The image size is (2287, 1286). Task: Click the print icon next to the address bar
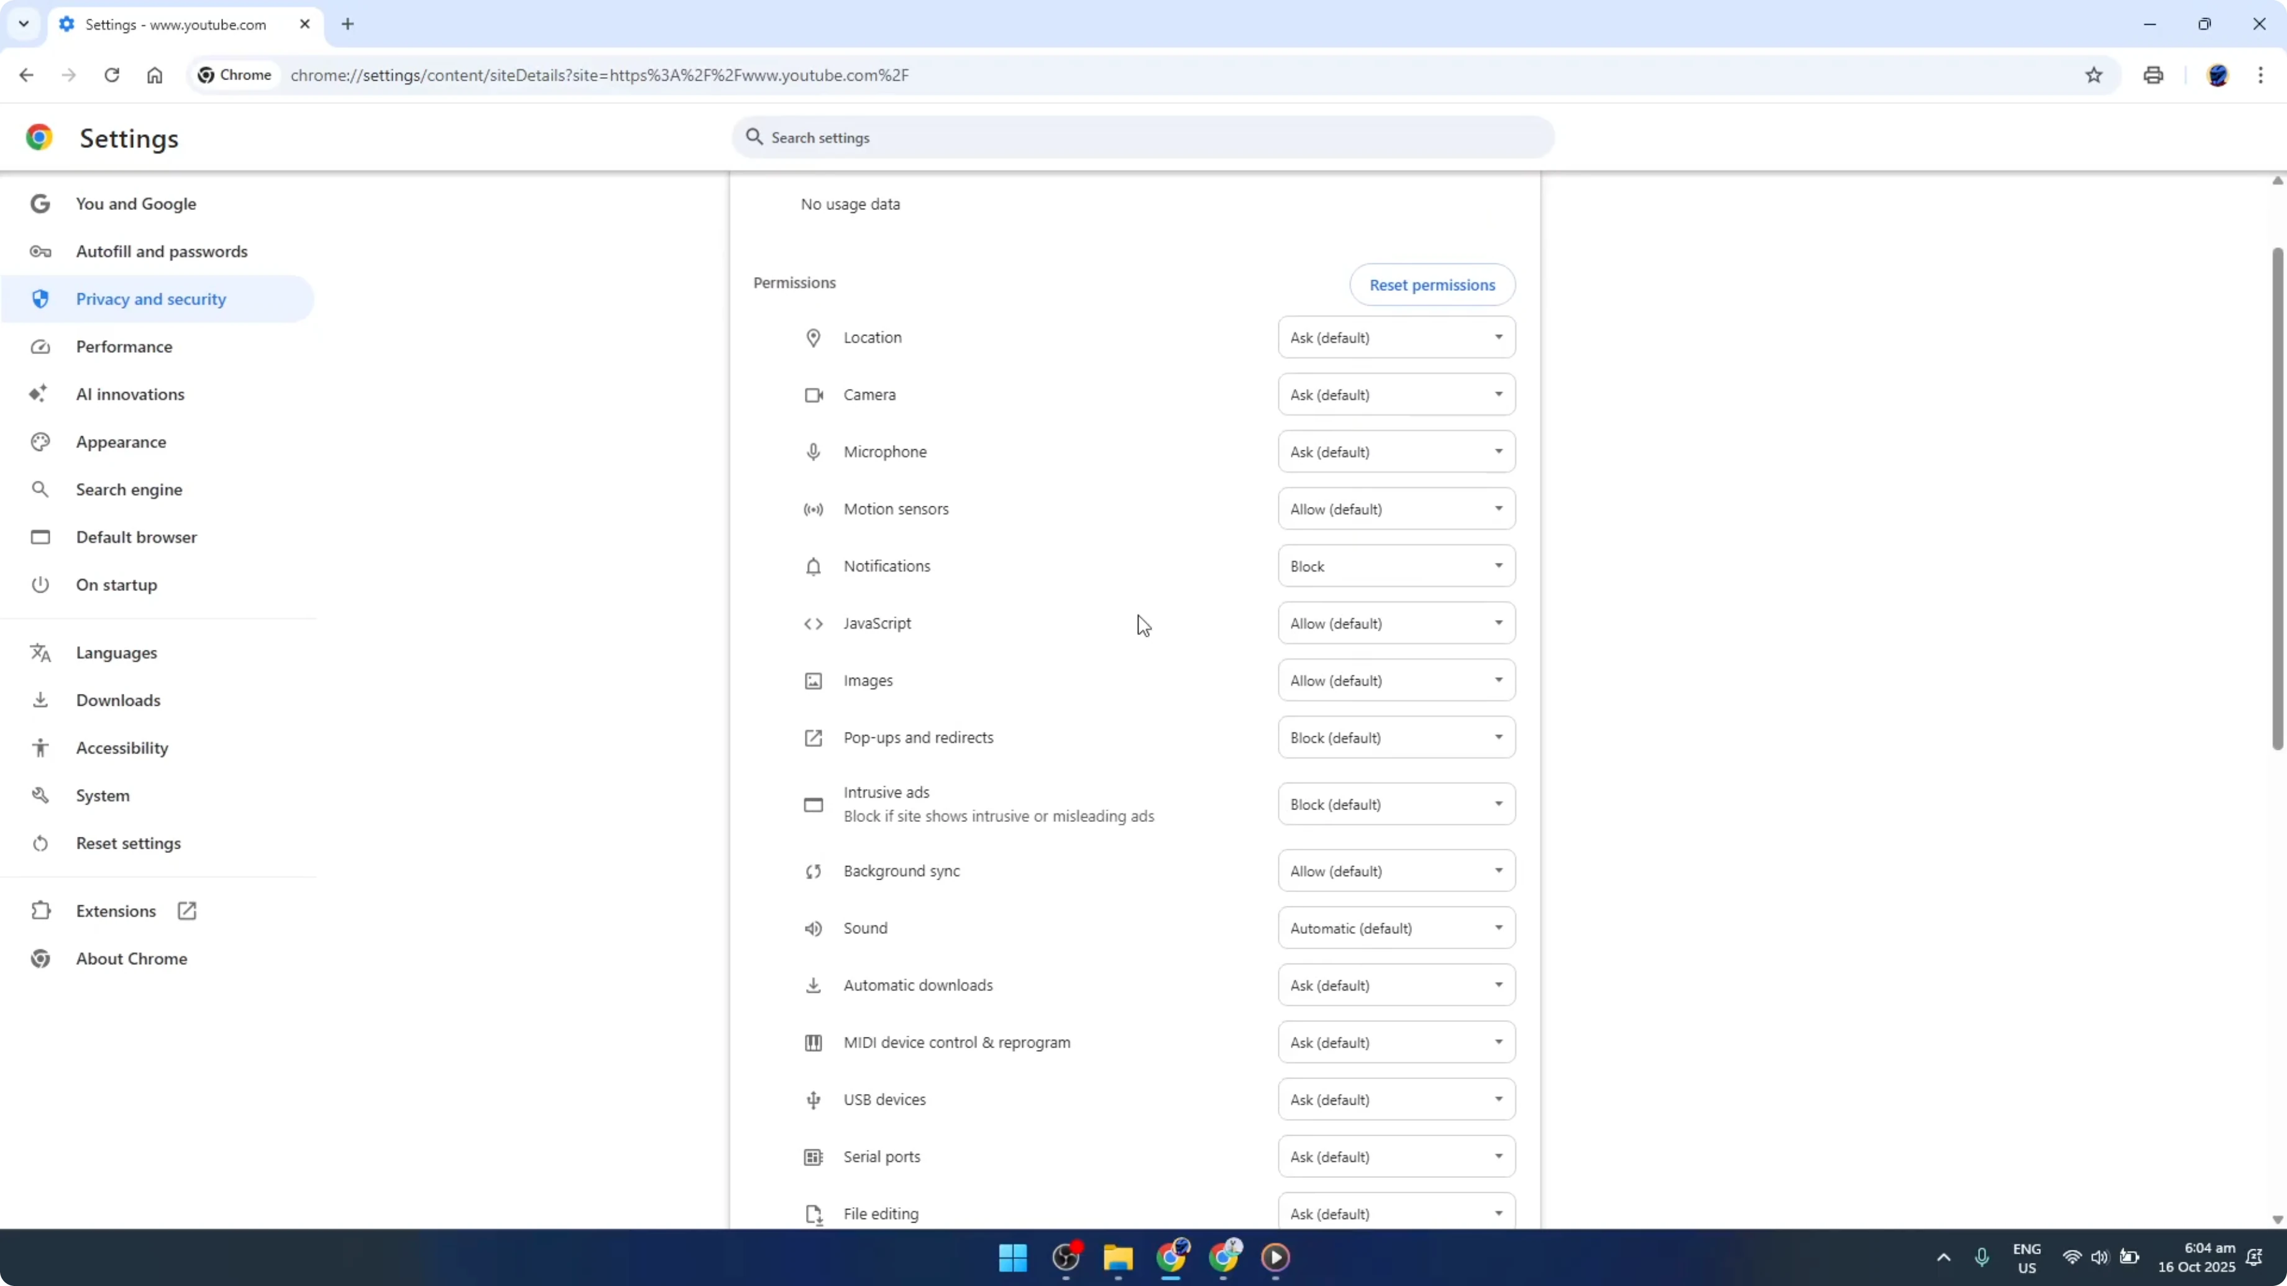click(2153, 75)
